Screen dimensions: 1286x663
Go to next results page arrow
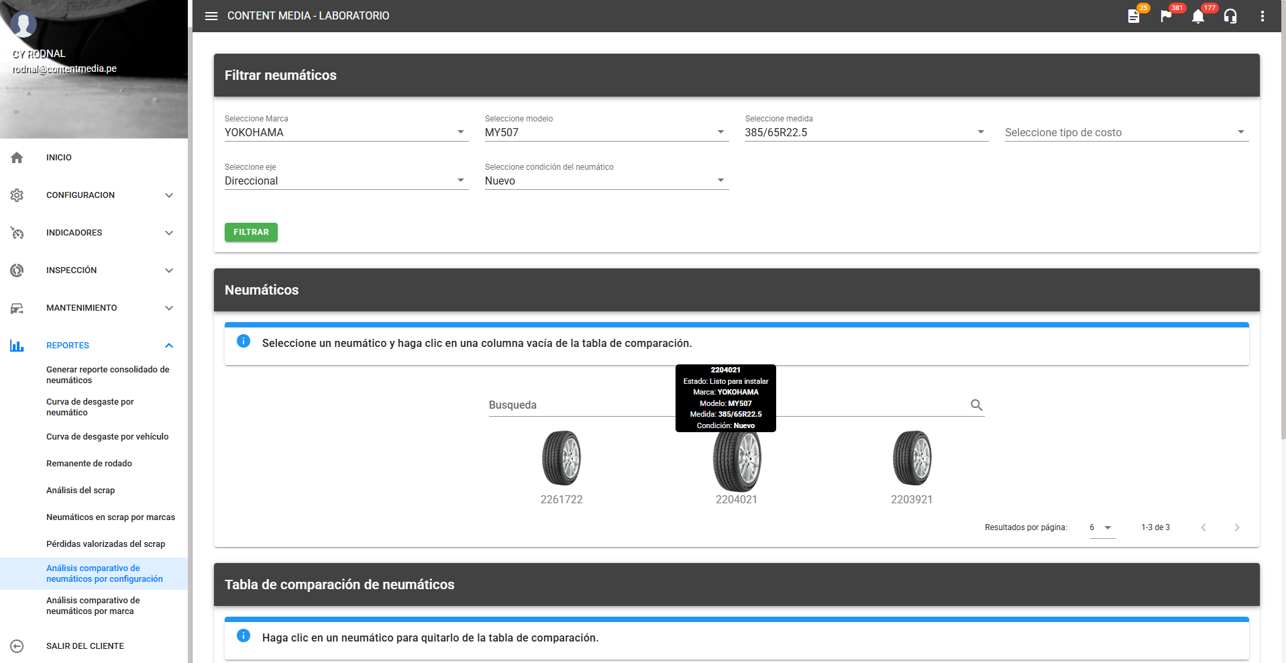tap(1237, 527)
